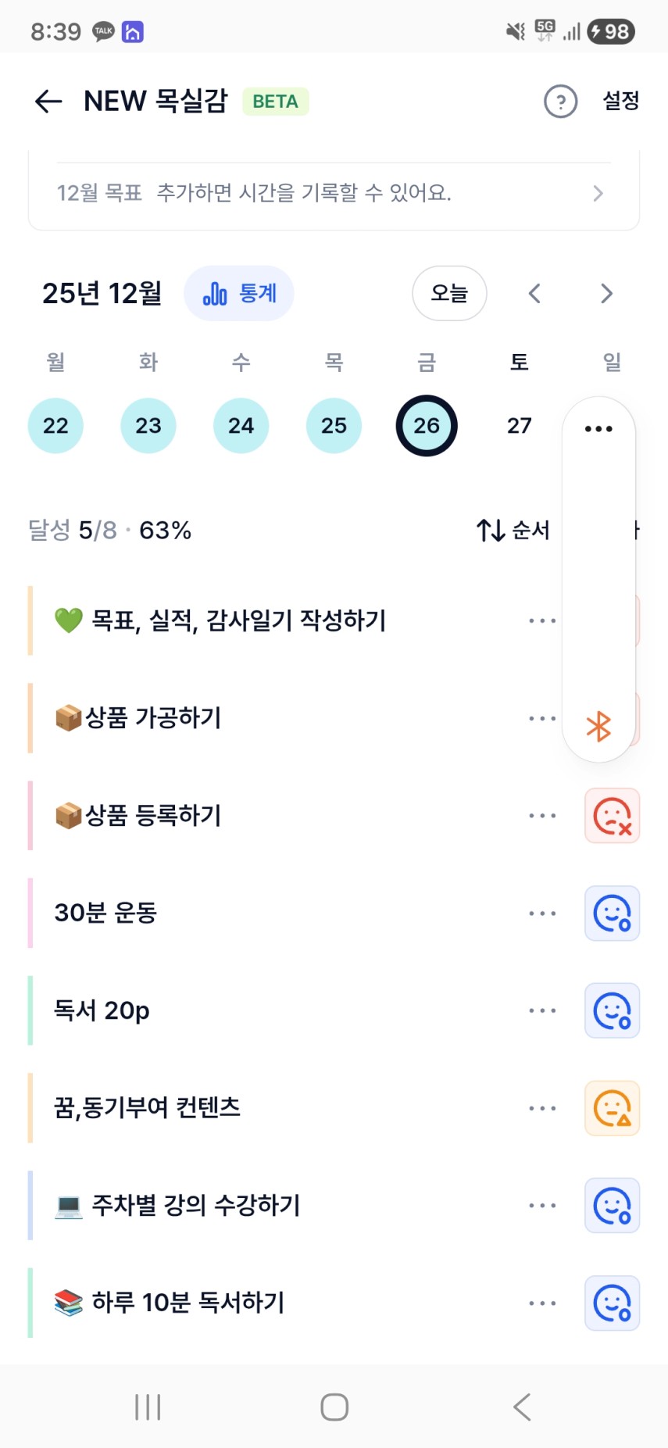Open more options for 상품 등록하기
Viewport: 668px width, 1448px height.
coord(542,816)
